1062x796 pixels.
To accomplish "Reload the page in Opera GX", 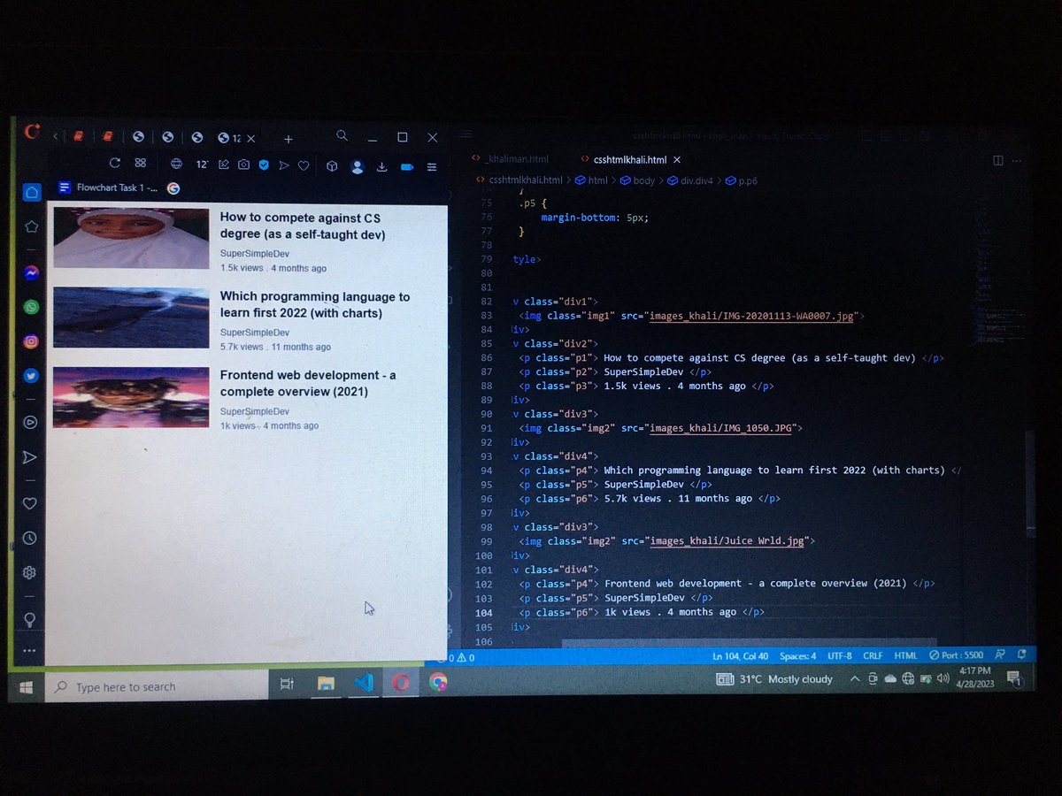I will click(x=114, y=164).
